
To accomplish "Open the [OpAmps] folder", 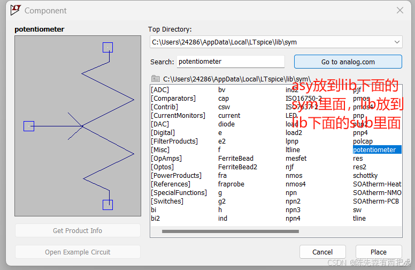I will pos(166,159).
